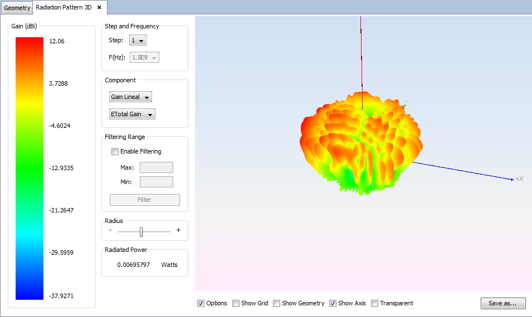The image size is (532, 317).
Task: Uncheck the Options checkbox
Action: pos(201,304)
